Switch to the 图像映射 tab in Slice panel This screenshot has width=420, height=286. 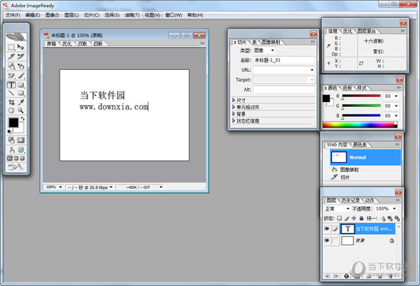coord(271,42)
